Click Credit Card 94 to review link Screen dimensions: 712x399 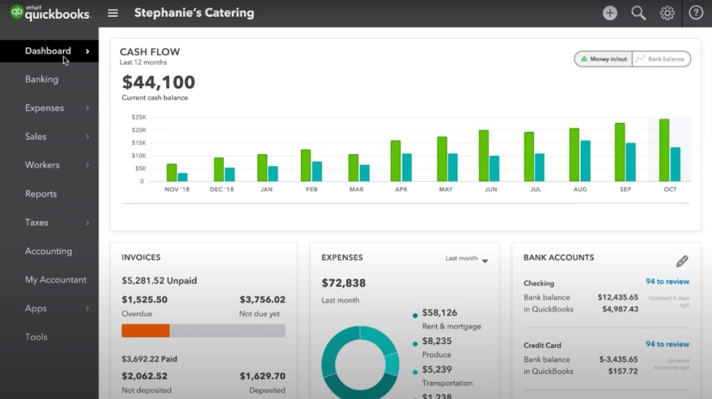tap(668, 344)
